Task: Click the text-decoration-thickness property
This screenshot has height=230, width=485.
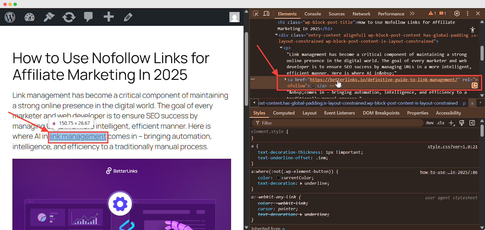Action: 289,152
